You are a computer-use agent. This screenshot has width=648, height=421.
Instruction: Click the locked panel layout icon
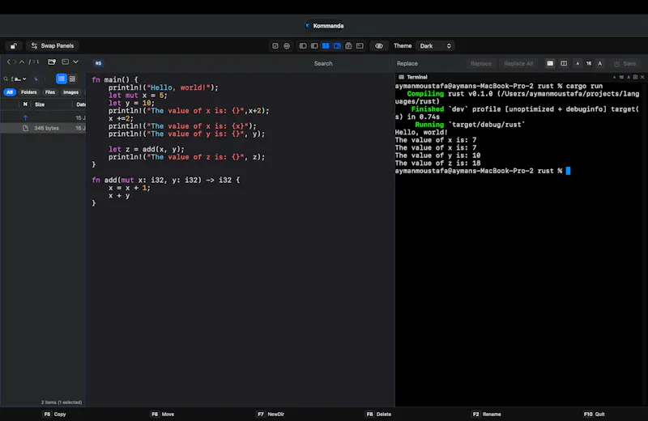pos(348,46)
